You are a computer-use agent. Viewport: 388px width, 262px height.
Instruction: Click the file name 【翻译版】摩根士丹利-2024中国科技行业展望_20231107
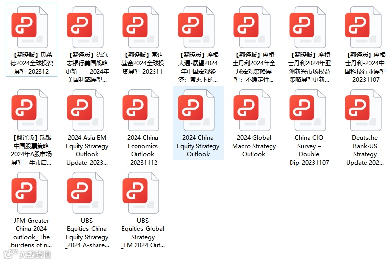[365, 67]
